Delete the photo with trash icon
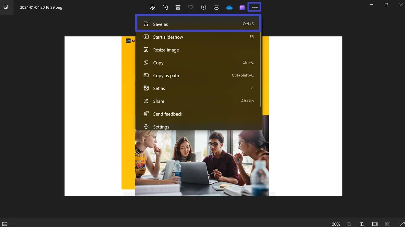This screenshot has width=405, height=227. tap(178, 7)
